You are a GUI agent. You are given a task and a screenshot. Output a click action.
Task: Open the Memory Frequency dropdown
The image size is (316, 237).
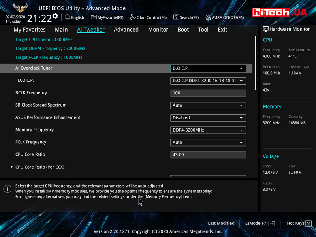coord(208,130)
